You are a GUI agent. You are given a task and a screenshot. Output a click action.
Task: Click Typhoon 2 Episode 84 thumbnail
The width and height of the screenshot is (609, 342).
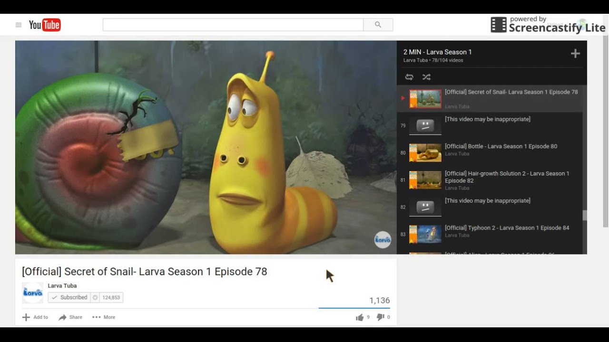(425, 234)
